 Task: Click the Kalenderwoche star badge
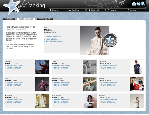[110, 40]
